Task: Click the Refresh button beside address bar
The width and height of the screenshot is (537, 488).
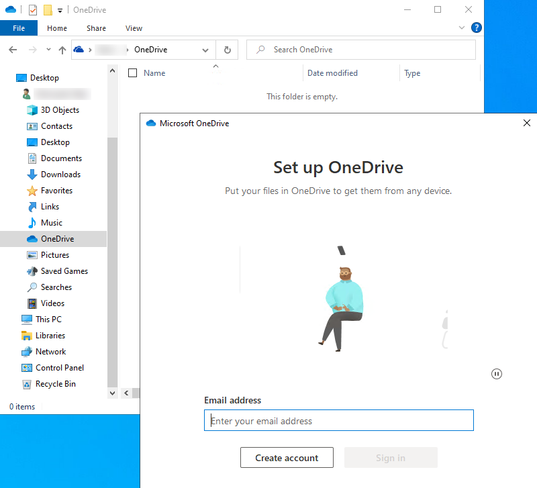Action: (x=227, y=50)
